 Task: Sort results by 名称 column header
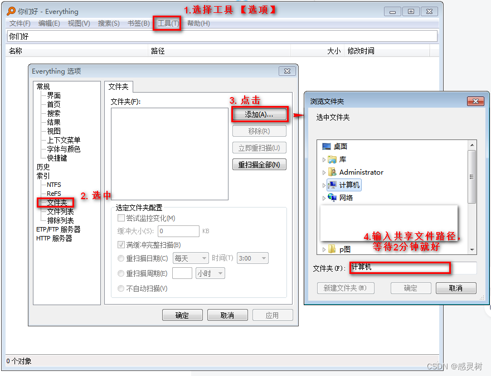tap(77, 51)
